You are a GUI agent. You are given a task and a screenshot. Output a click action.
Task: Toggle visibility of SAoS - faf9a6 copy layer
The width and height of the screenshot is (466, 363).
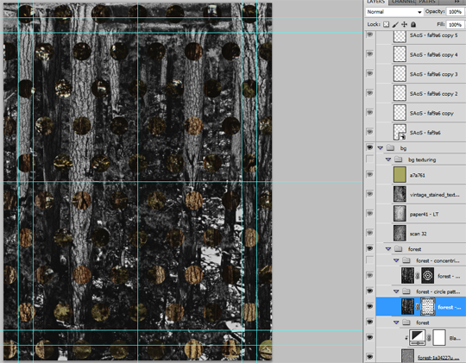[369, 113]
